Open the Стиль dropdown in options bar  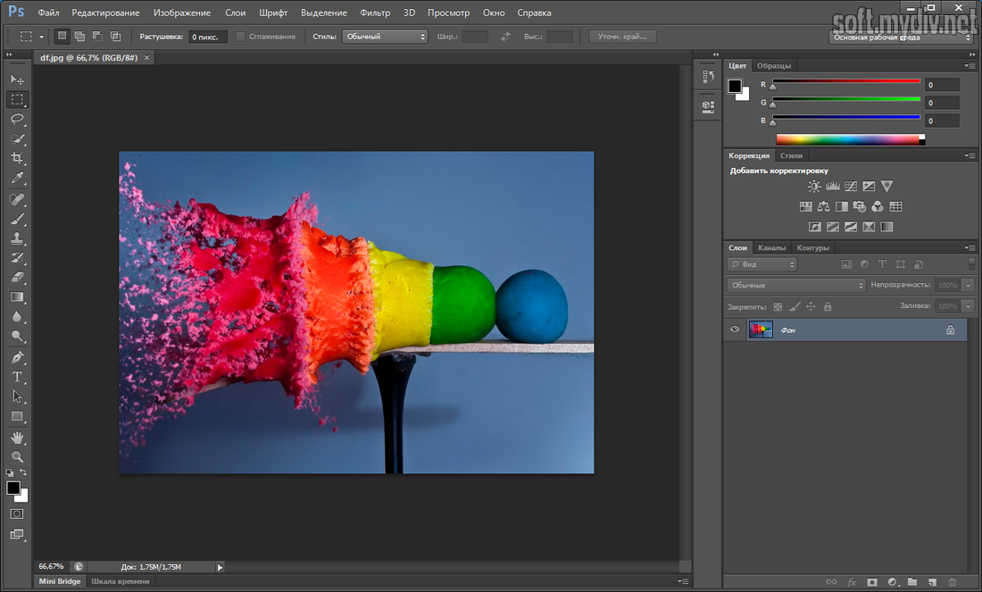click(384, 37)
